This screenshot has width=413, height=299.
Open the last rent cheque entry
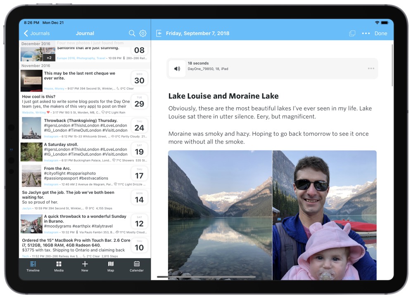(85, 80)
